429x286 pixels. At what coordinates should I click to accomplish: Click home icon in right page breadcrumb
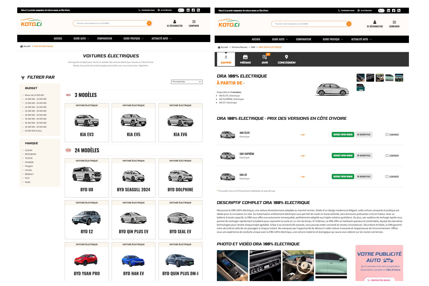point(219,47)
